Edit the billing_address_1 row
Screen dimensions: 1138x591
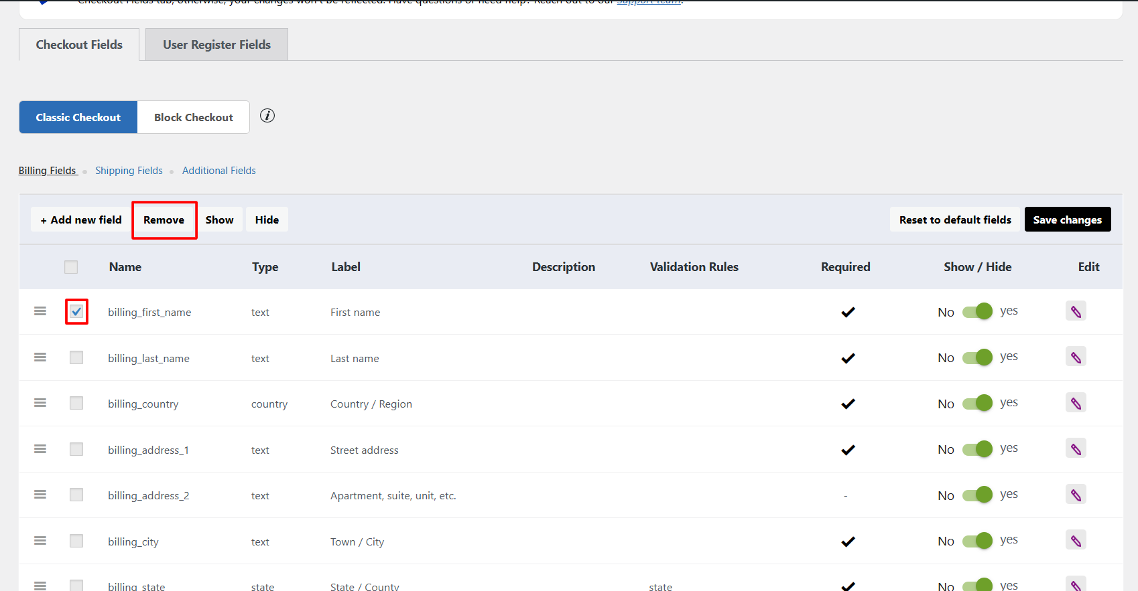pyautogui.click(x=1076, y=449)
